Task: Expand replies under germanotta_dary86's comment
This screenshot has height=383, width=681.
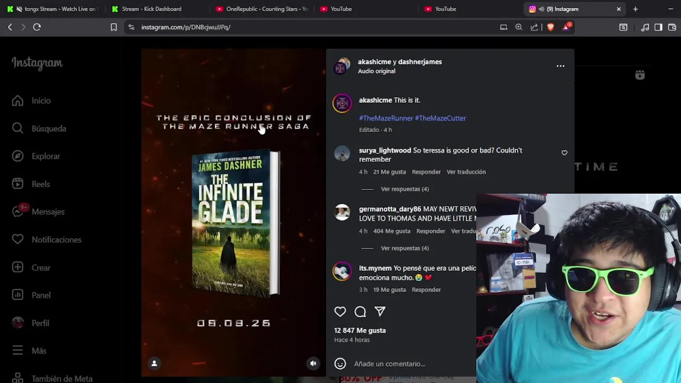Action: pyautogui.click(x=405, y=248)
